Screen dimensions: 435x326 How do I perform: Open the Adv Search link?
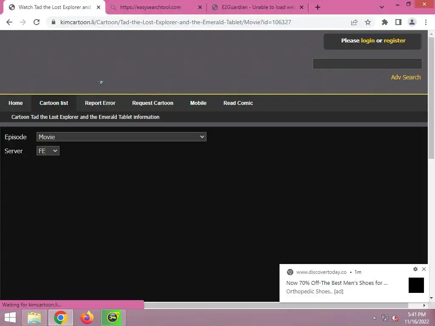(406, 77)
